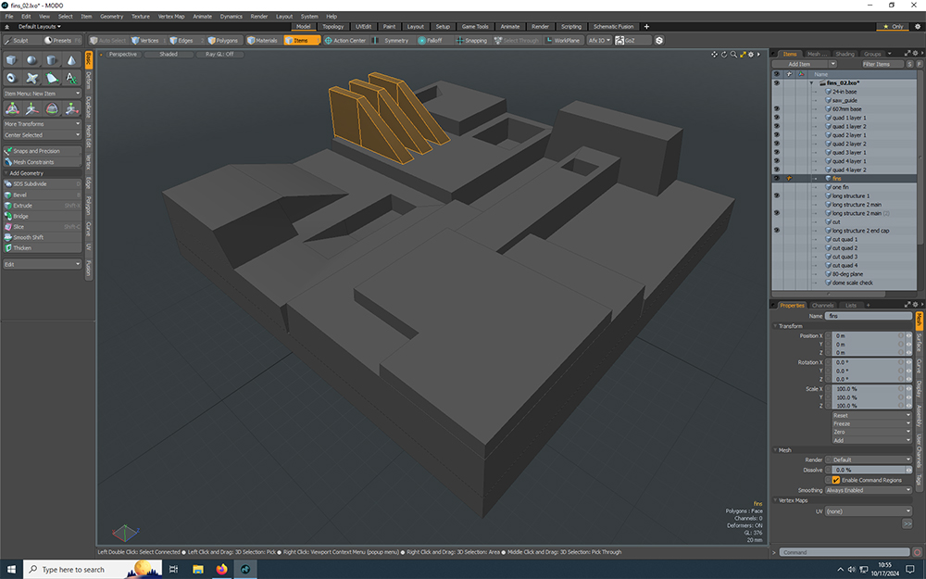
Task: Activate the Scale tool icon
Action: pyautogui.click(x=71, y=108)
